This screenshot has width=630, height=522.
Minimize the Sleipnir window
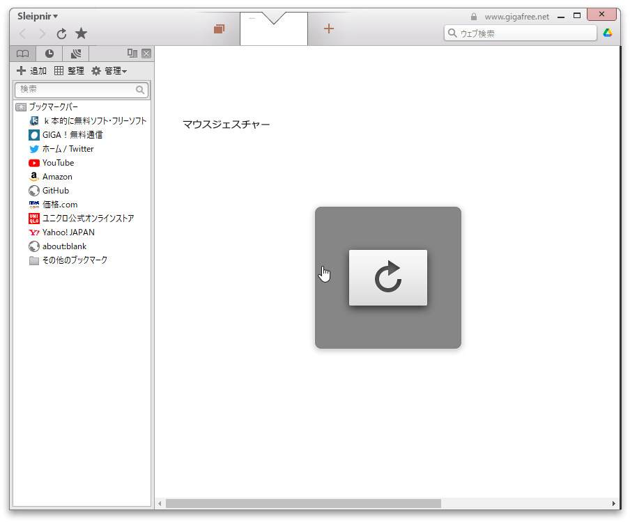[x=561, y=17]
